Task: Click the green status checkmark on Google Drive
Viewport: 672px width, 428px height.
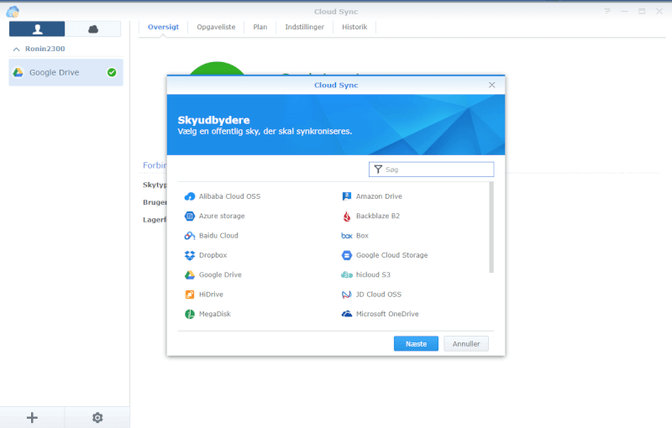Action: coord(112,73)
